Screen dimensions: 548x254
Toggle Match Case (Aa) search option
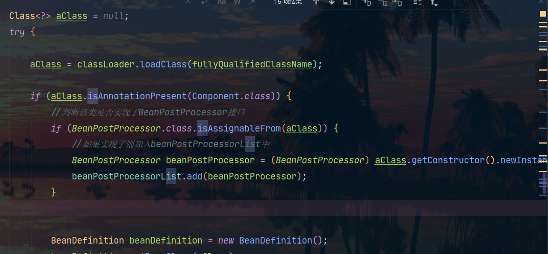click(221, 2)
